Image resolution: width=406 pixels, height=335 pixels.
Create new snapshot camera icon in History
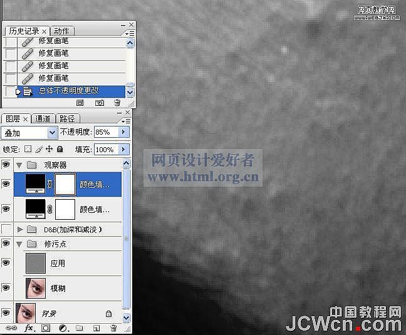[100, 103]
